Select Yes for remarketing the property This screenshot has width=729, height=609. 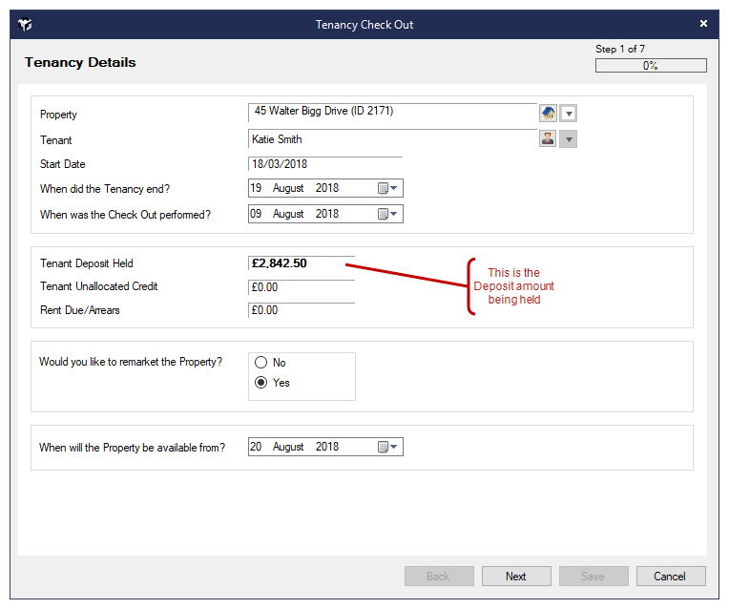(x=260, y=383)
